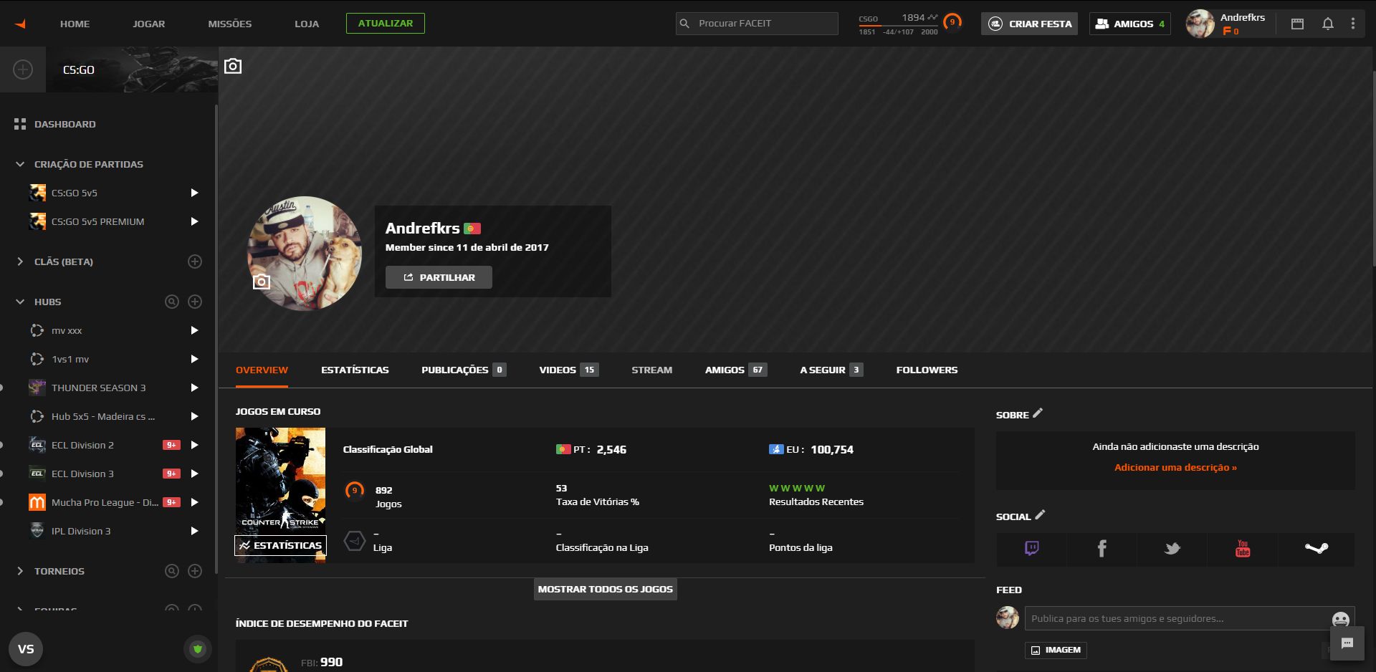This screenshot has height=672, width=1376.
Task: Expand the mv xxx hub arrow
Action: click(x=194, y=330)
